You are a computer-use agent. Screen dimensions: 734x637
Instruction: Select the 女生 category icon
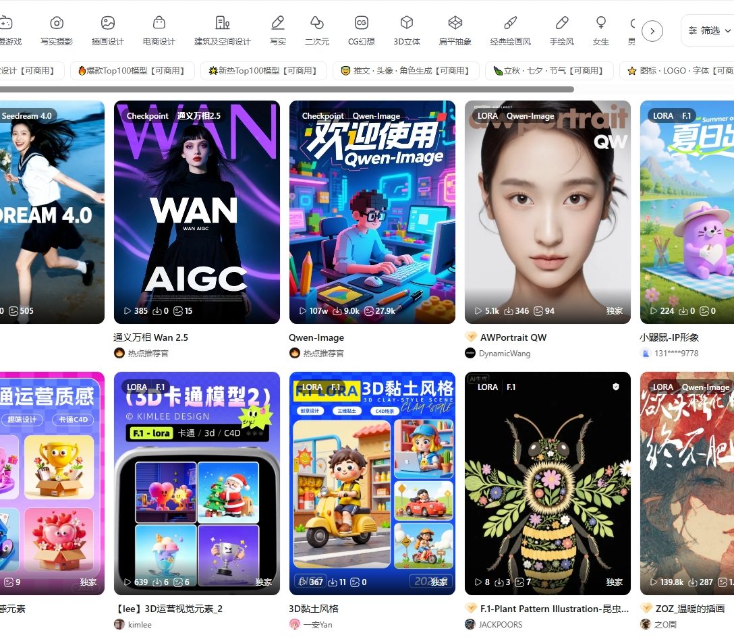[x=600, y=24]
